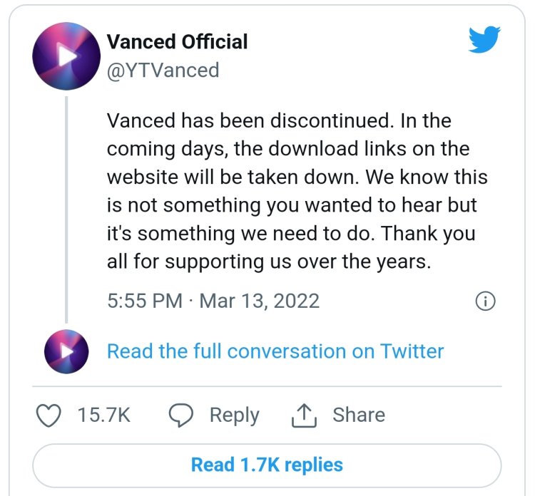This screenshot has width=535, height=496.
Task: Open the 5:55 PM Mar 13, 2022 timestamp
Action: pos(213,301)
